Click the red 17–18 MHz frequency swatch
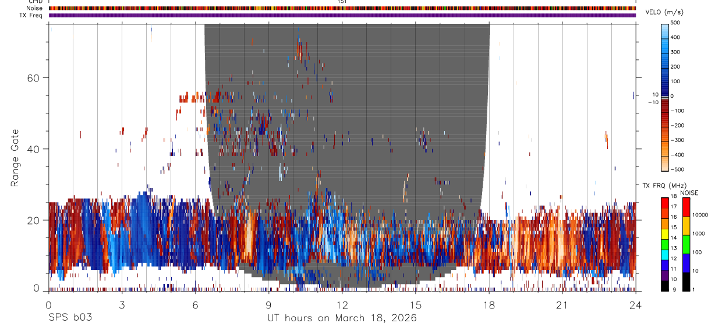Image resolution: width=715 pixels, height=330 pixels. tap(665, 203)
